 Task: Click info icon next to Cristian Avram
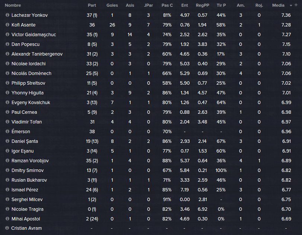coord(7,228)
